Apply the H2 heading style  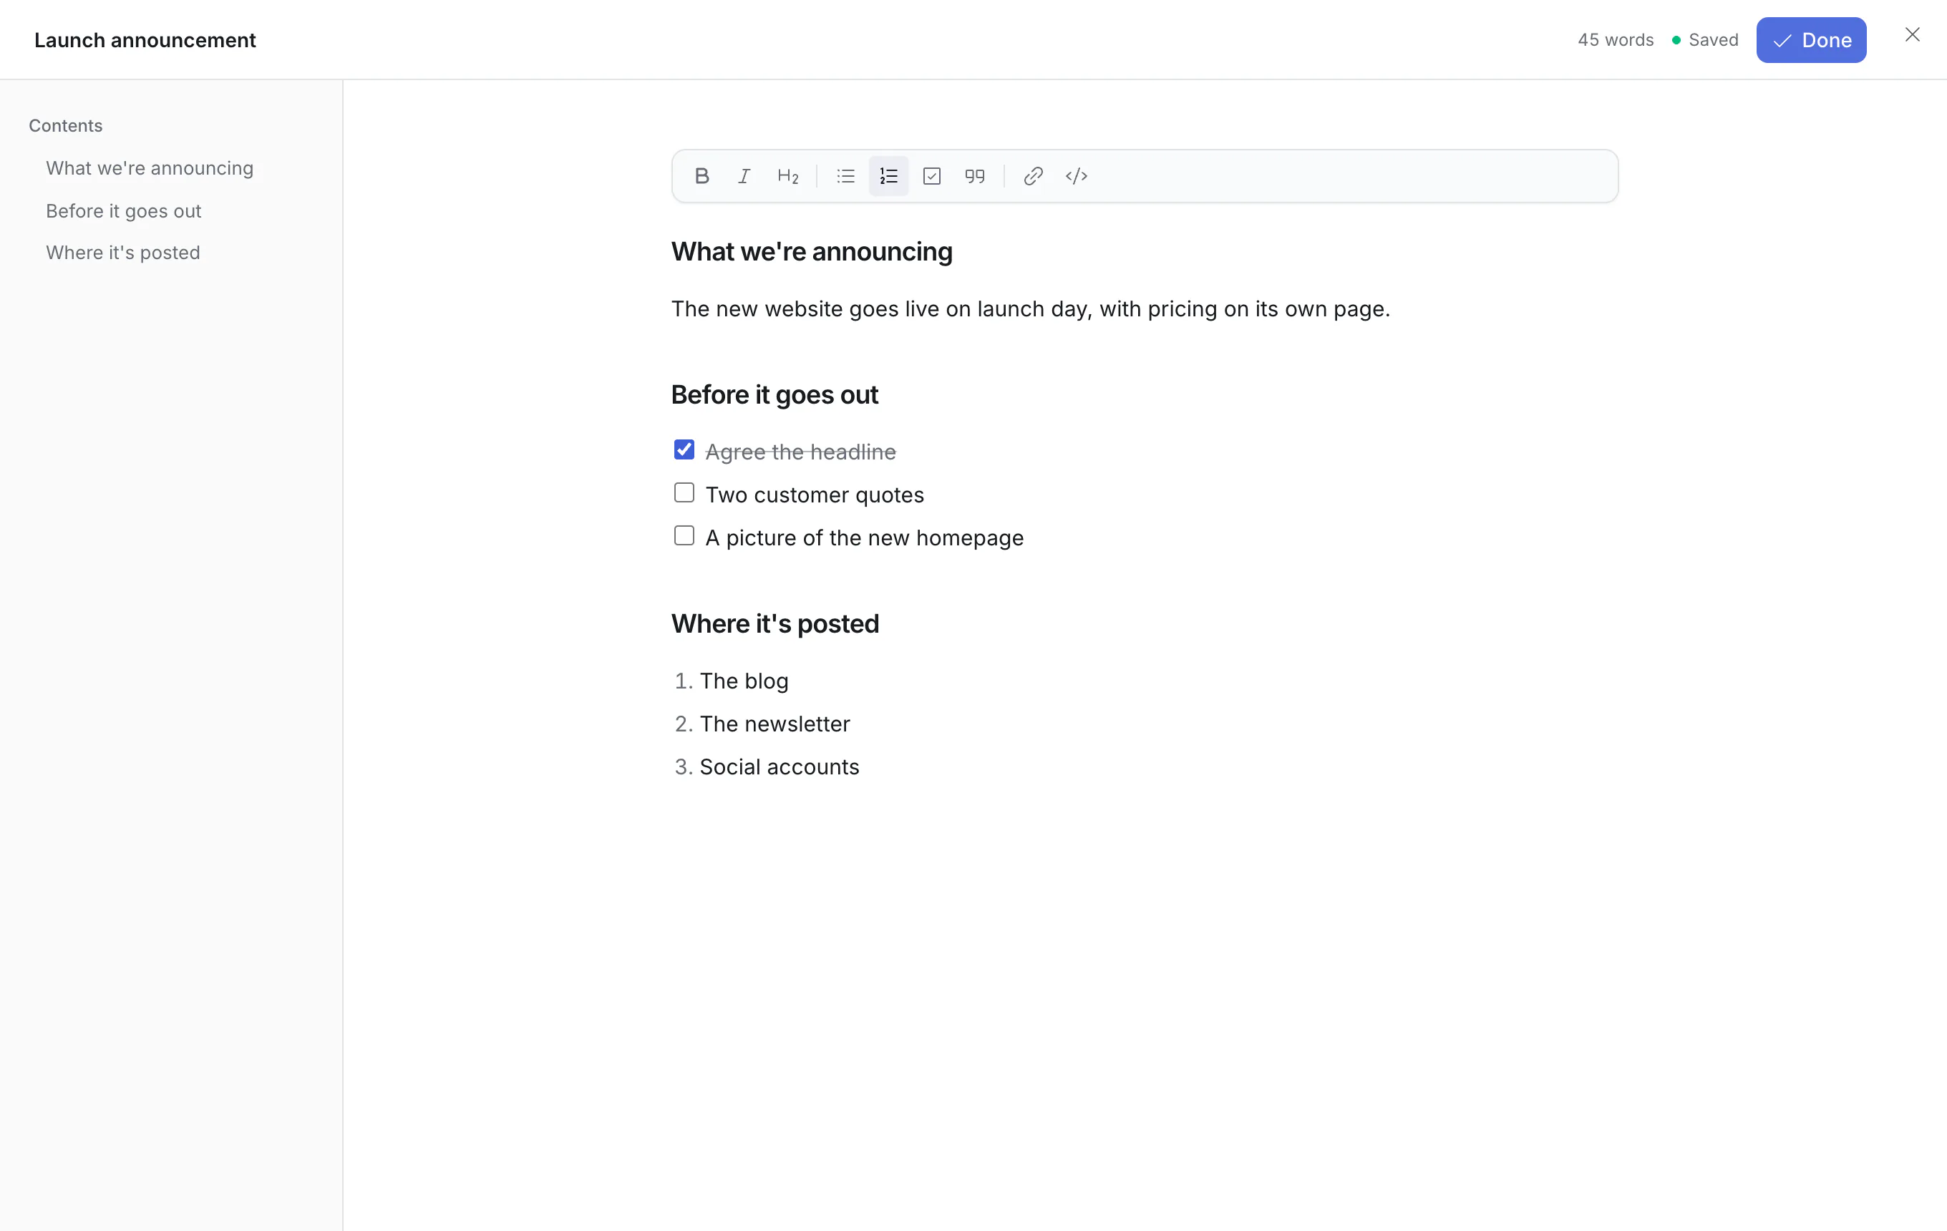787,176
